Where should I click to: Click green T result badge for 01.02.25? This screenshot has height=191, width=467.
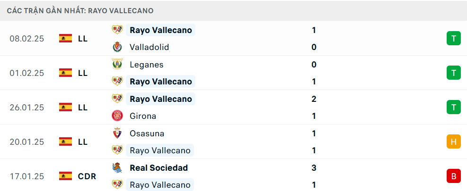pos(453,73)
